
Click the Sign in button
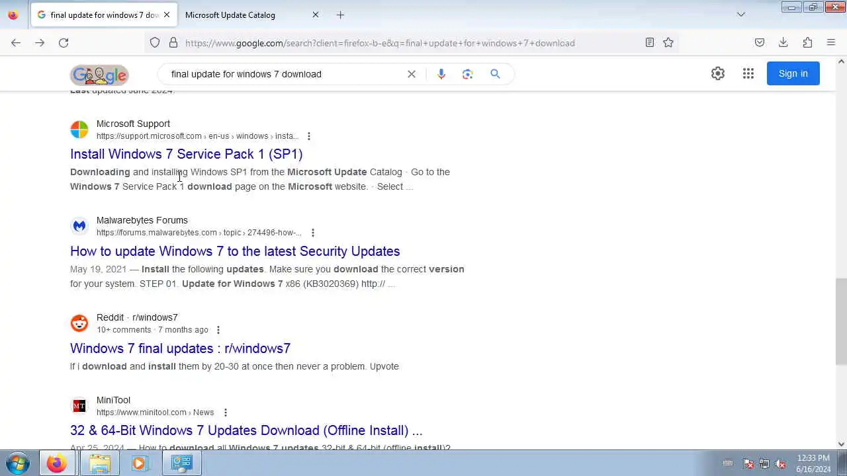tap(793, 73)
